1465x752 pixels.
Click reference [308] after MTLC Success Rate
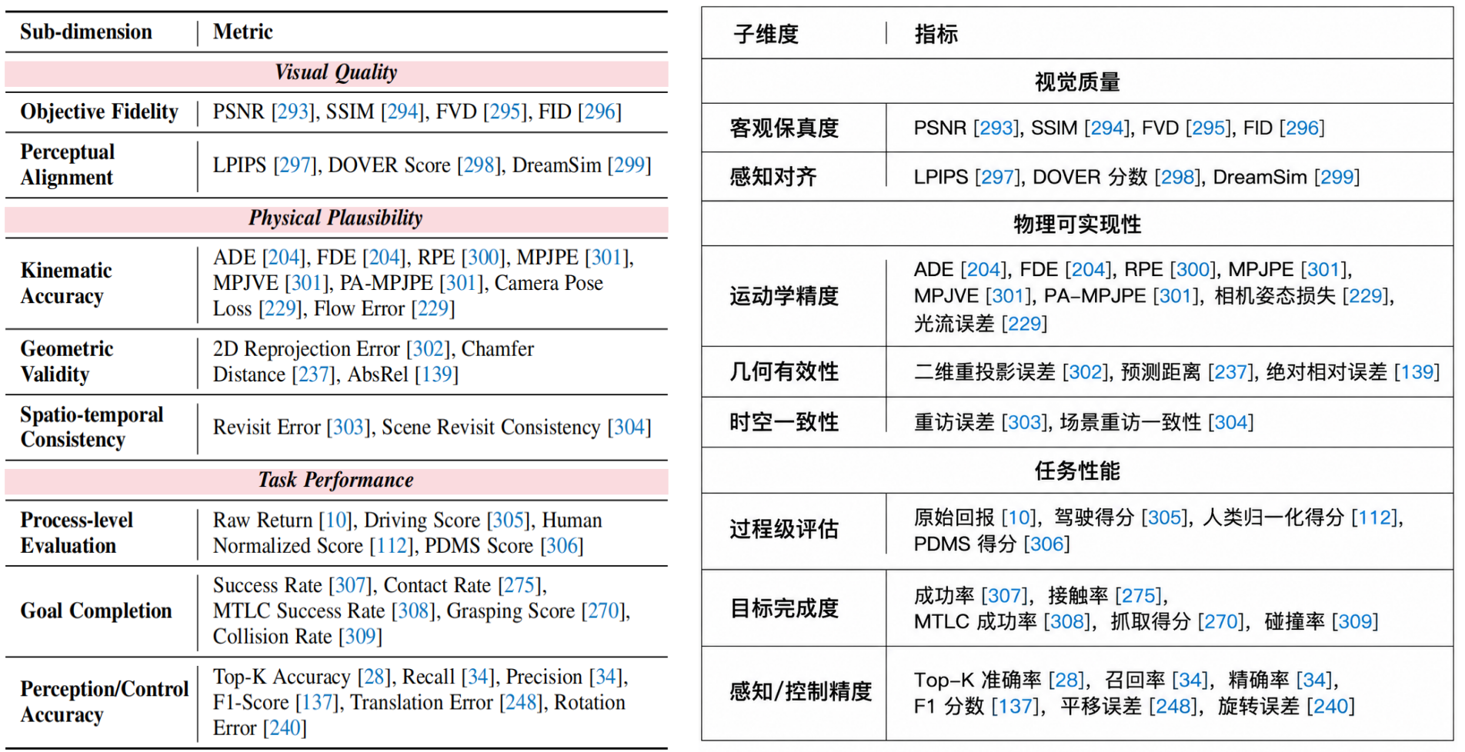(x=414, y=611)
